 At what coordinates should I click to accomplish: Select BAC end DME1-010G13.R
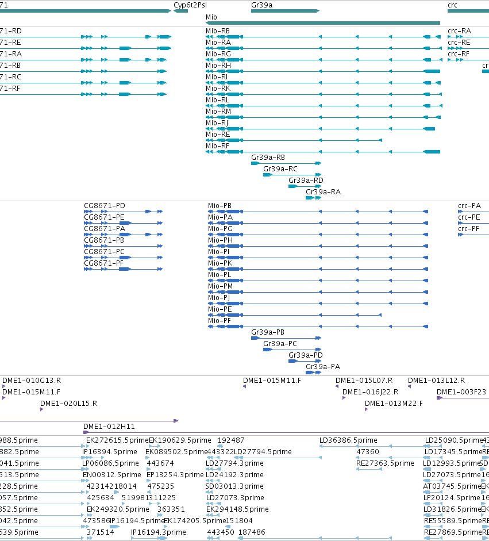pyautogui.click(x=32, y=380)
